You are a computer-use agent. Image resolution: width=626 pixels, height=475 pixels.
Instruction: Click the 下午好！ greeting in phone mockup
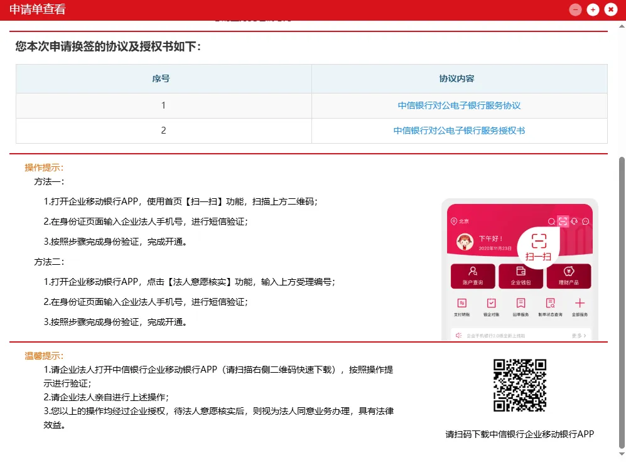(x=490, y=238)
